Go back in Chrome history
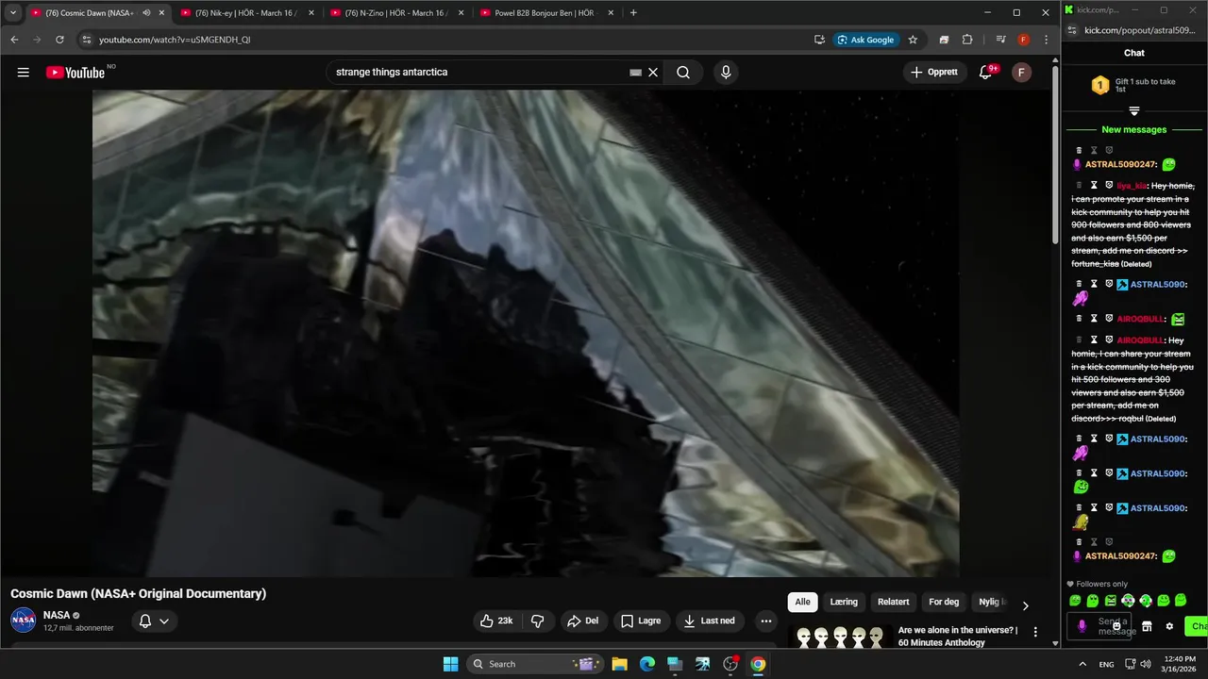1208x679 pixels. point(14,40)
